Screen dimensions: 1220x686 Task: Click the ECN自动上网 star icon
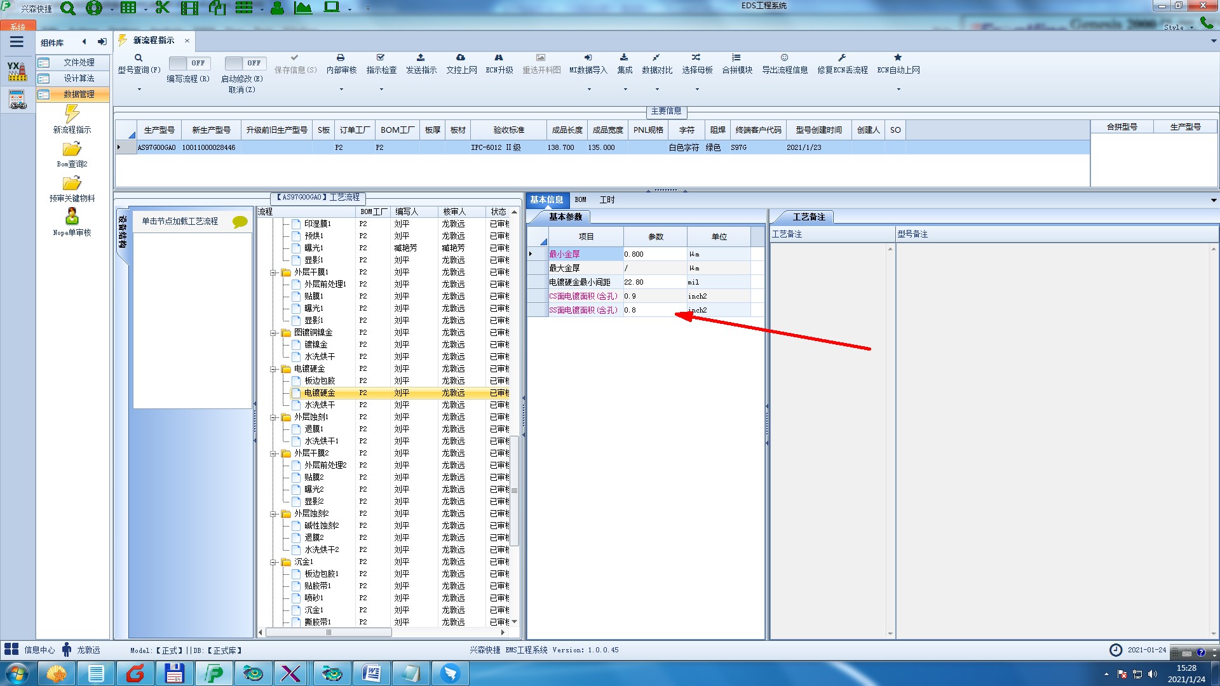click(898, 58)
